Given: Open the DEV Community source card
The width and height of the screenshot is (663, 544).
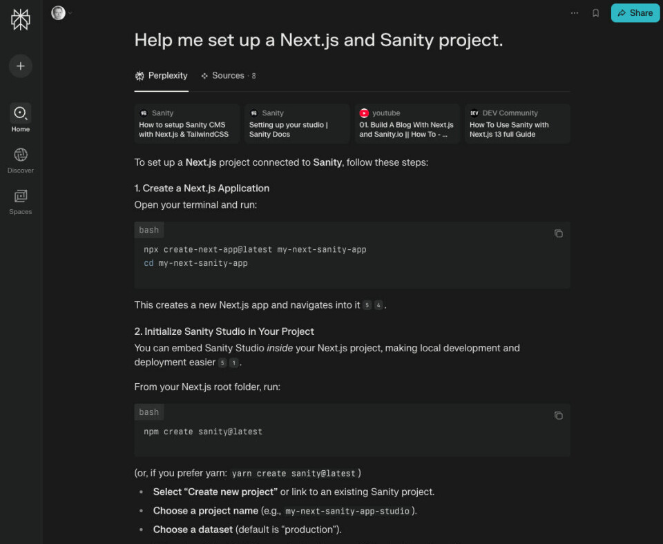Looking at the screenshot, I should [x=517, y=124].
